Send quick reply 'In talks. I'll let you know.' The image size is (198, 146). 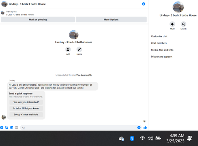(26, 108)
